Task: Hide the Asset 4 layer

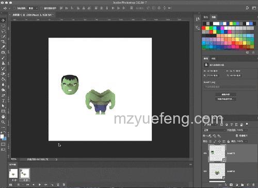Action: point(205,172)
